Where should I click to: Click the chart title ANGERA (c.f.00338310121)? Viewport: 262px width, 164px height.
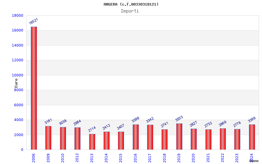(131, 4)
